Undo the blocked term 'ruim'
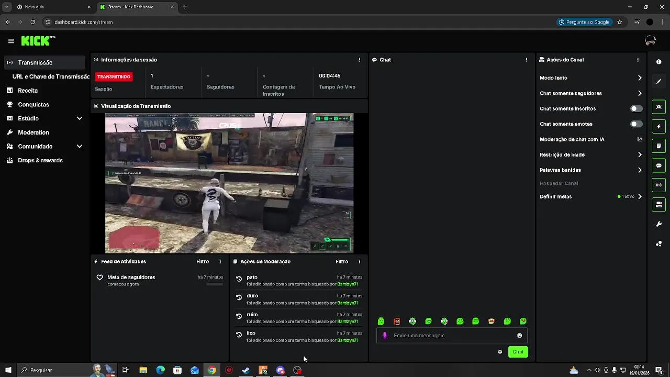 [239, 316]
